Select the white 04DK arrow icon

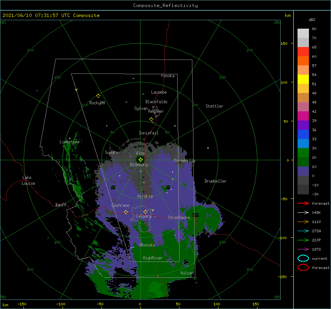click(303, 213)
